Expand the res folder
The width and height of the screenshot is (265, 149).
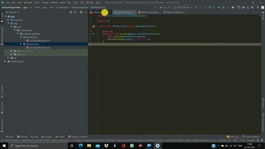[8, 58]
